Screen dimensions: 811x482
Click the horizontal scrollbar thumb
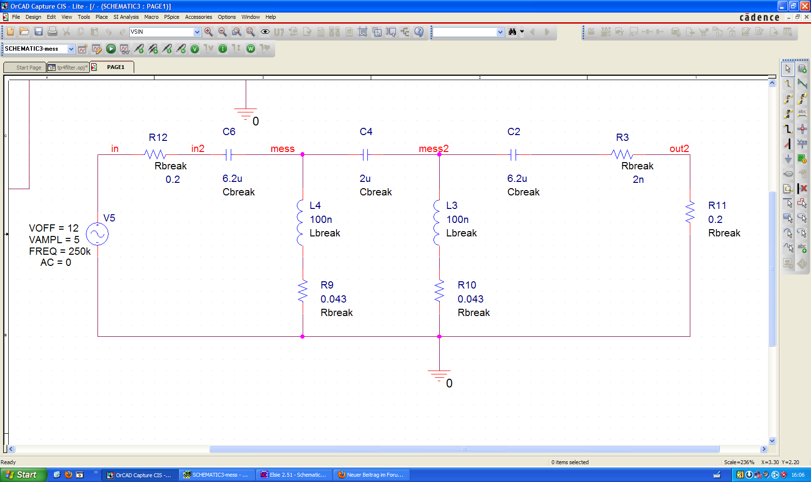(x=464, y=449)
